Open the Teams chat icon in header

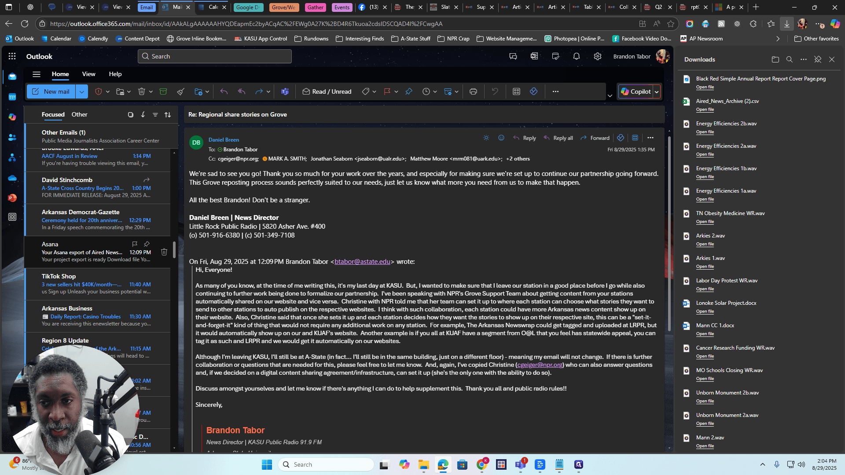coord(513,56)
